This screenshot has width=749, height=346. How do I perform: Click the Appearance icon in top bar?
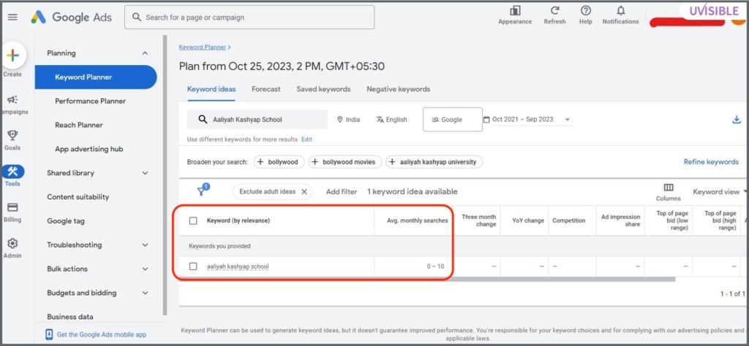coord(515,11)
